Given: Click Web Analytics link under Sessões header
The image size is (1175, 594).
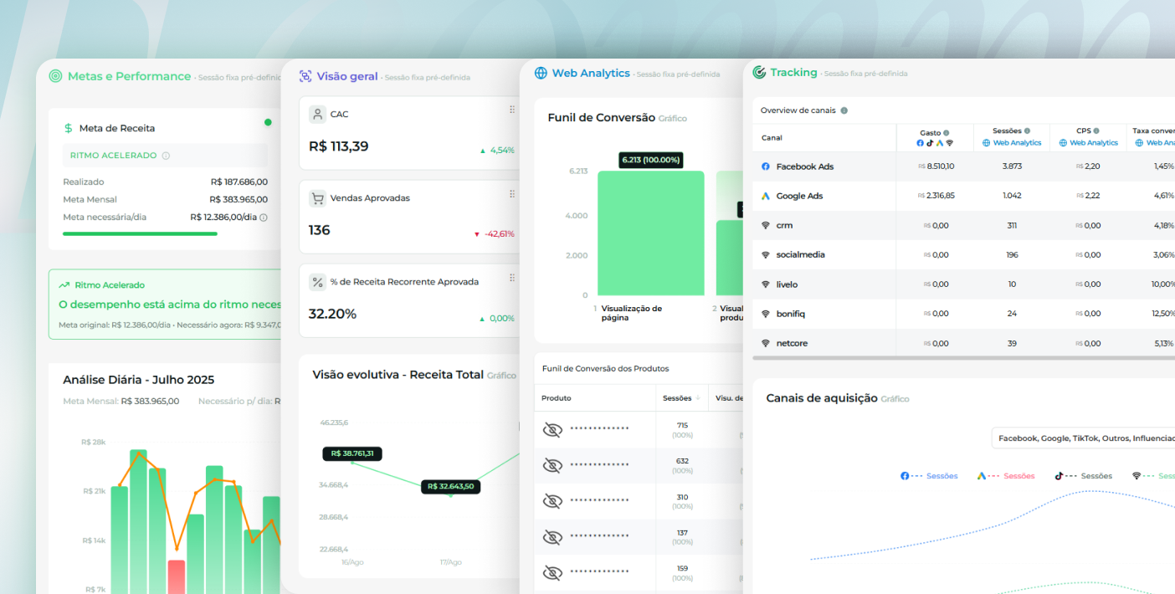Looking at the screenshot, I should coord(1012,143).
